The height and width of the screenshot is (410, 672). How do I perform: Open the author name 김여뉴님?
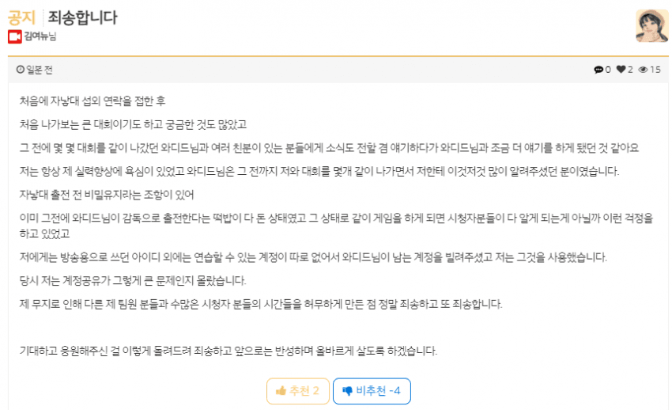[40, 36]
